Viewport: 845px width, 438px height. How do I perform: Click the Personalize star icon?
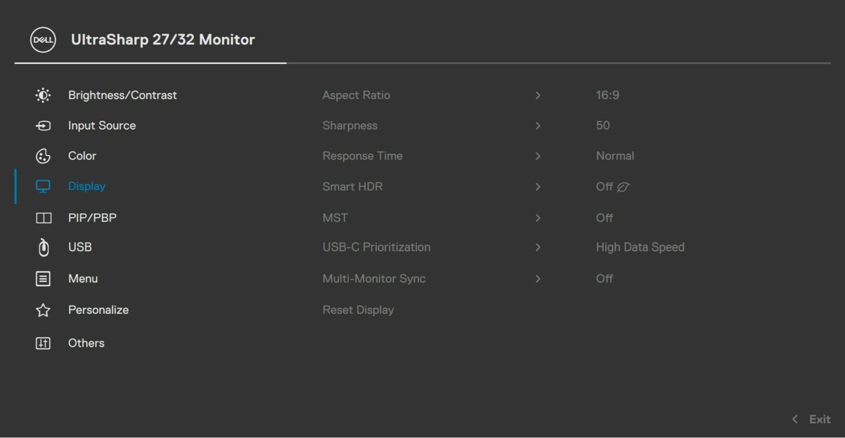pyautogui.click(x=43, y=309)
